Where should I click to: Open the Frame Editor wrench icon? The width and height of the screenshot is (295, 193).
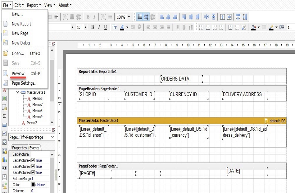point(244,27)
